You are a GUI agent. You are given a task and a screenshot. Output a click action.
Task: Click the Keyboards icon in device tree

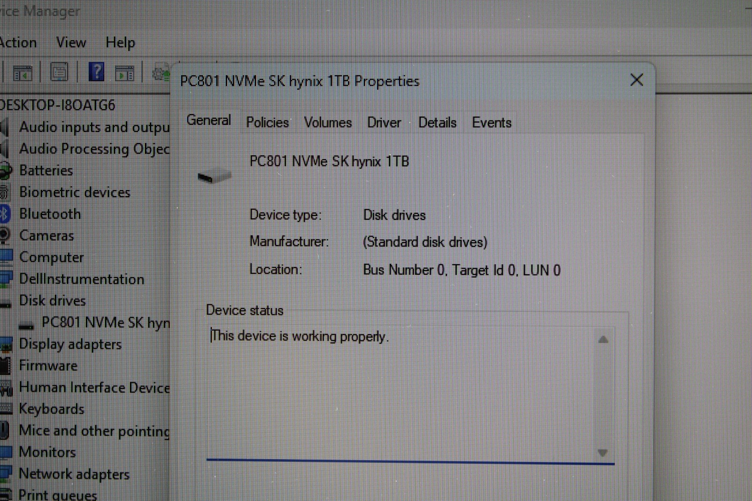6,408
